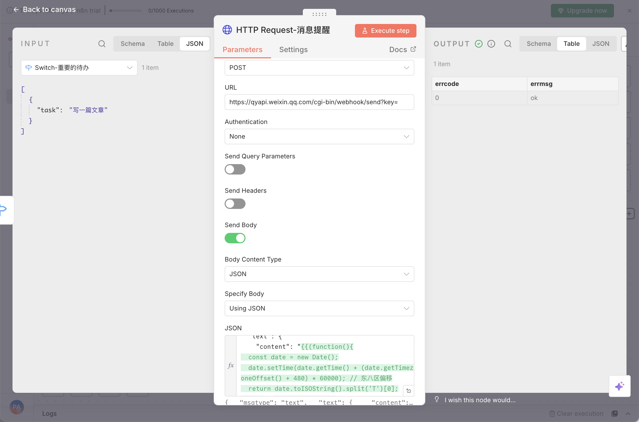The height and width of the screenshot is (422, 639).
Task: Enable Send Query Parameters toggle
Action: [235, 169]
